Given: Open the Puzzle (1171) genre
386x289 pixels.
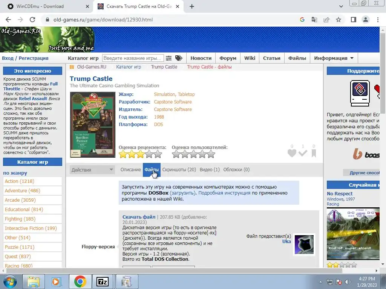Looking at the screenshot, I should pos(20,247).
